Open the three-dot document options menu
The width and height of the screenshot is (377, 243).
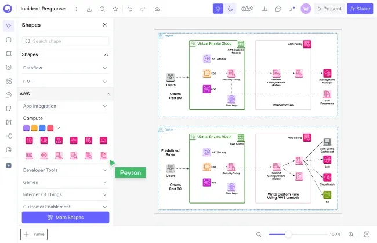pyautogui.click(x=76, y=9)
